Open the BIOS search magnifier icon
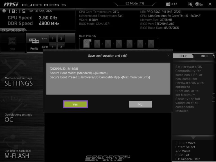 (190, 4)
